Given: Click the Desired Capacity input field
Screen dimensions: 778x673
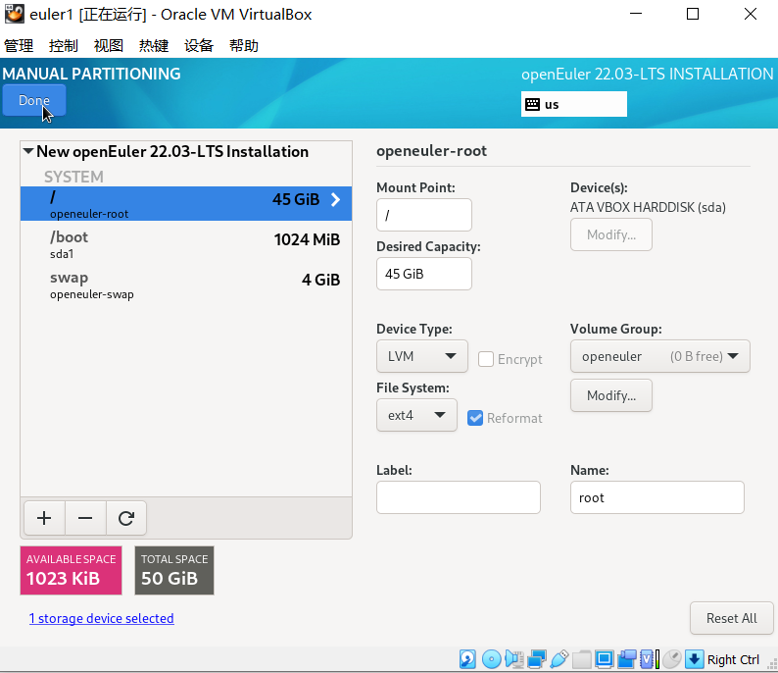Looking at the screenshot, I should point(423,274).
